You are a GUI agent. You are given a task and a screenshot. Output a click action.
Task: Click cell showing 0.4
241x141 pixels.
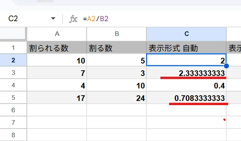tap(187, 85)
